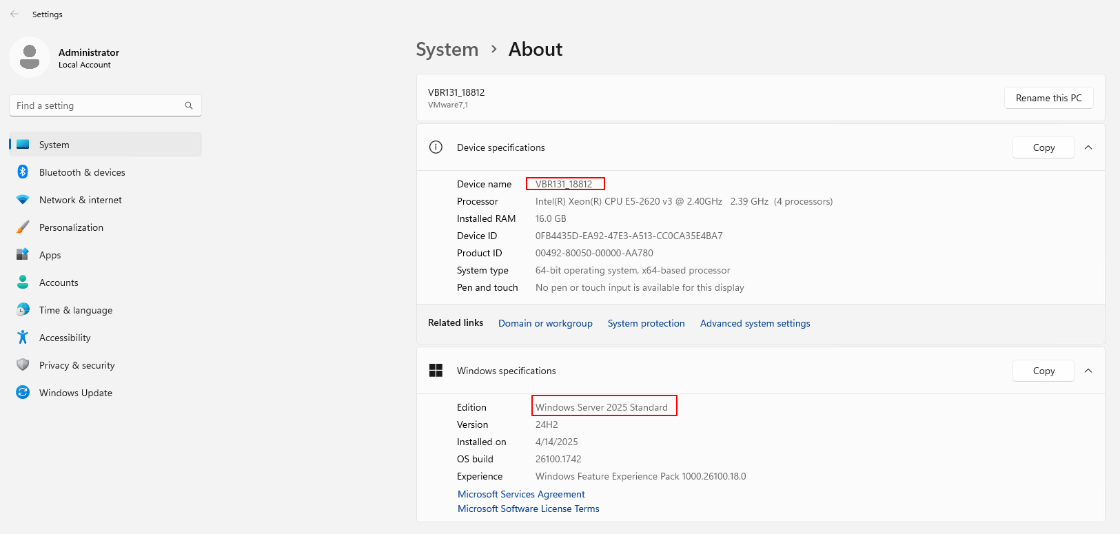Click the Apps icon in sidebar
1120x534 pixels.
23,255
